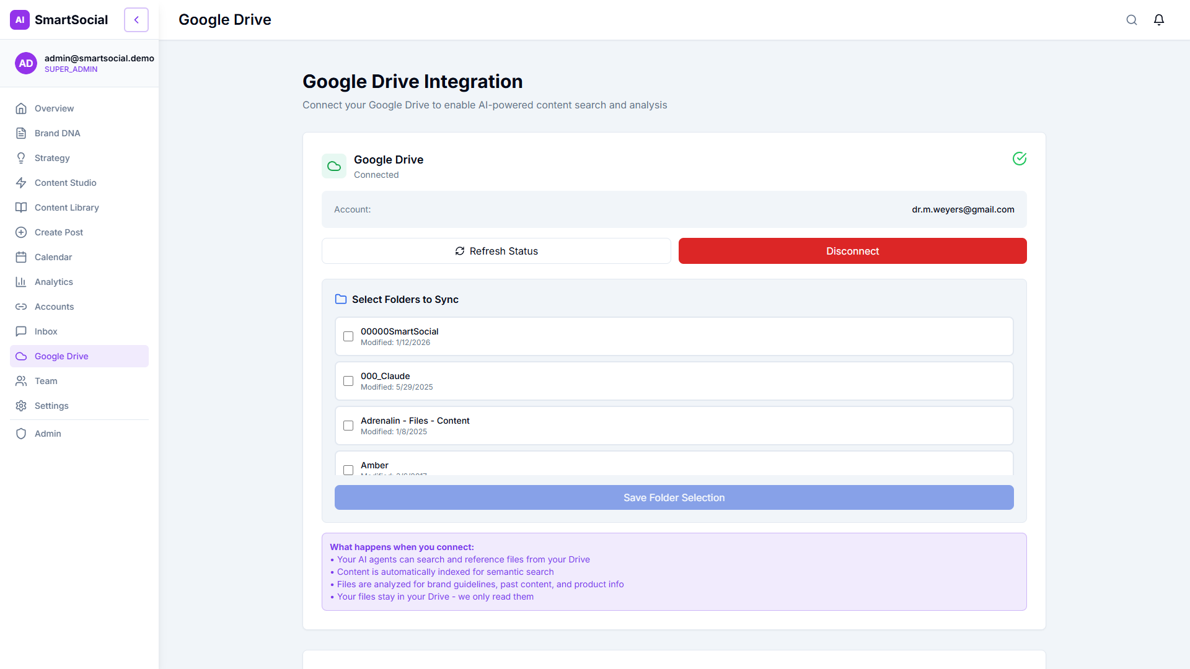Click Adrenalin - Files - Content folder name
Viewport: 1190px width, 669px height.
(415, 421)
